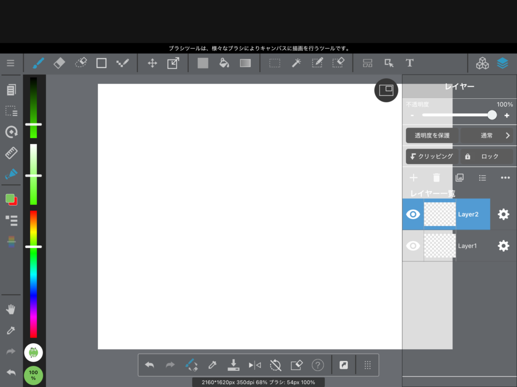Click the クリッピング button

click(432, 156)
